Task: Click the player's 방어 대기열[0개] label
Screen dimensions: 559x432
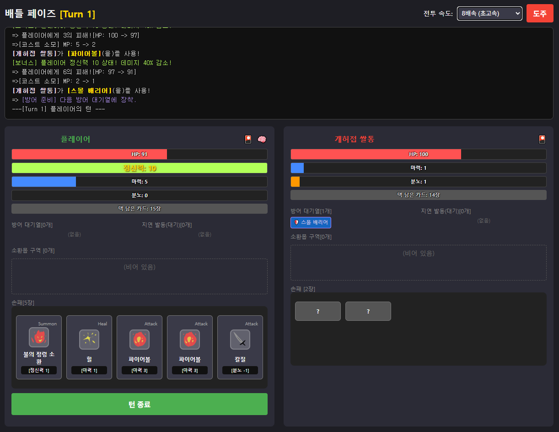Action: 32,225
